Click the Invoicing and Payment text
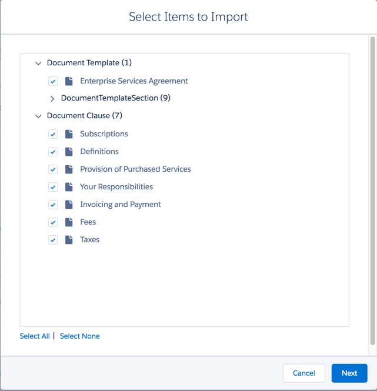 (x=121, y=205)
